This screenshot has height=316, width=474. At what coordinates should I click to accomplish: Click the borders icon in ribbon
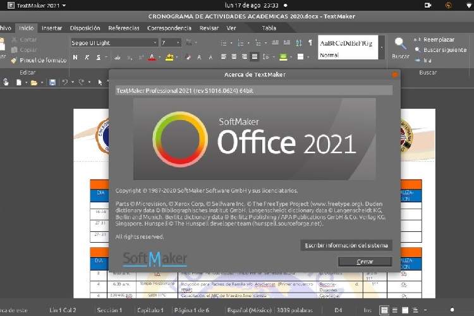tap(300, 56)
